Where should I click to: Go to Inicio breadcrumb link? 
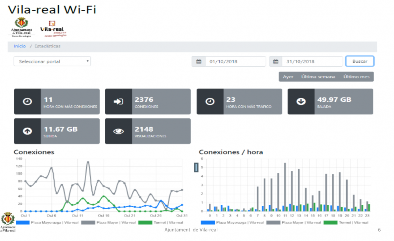pos(20,46)
